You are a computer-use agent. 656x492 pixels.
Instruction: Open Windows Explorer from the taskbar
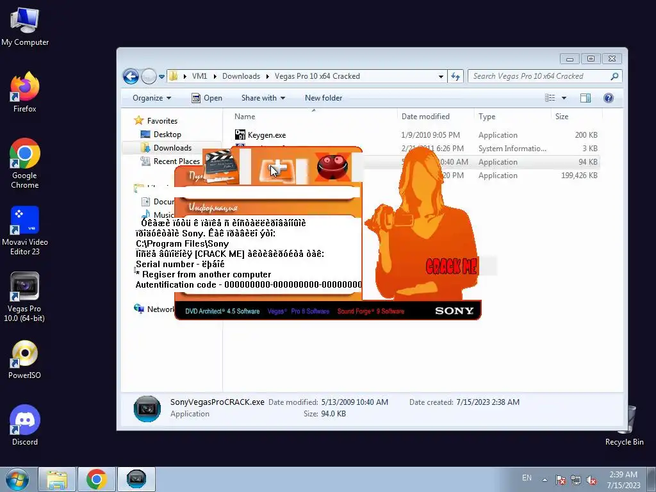pyautogui.click(x=57, y=479)
